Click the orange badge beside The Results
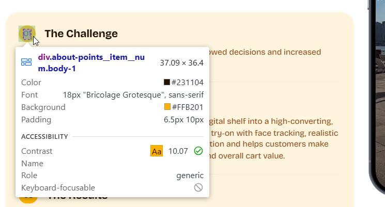 click(x=28, y=199)
